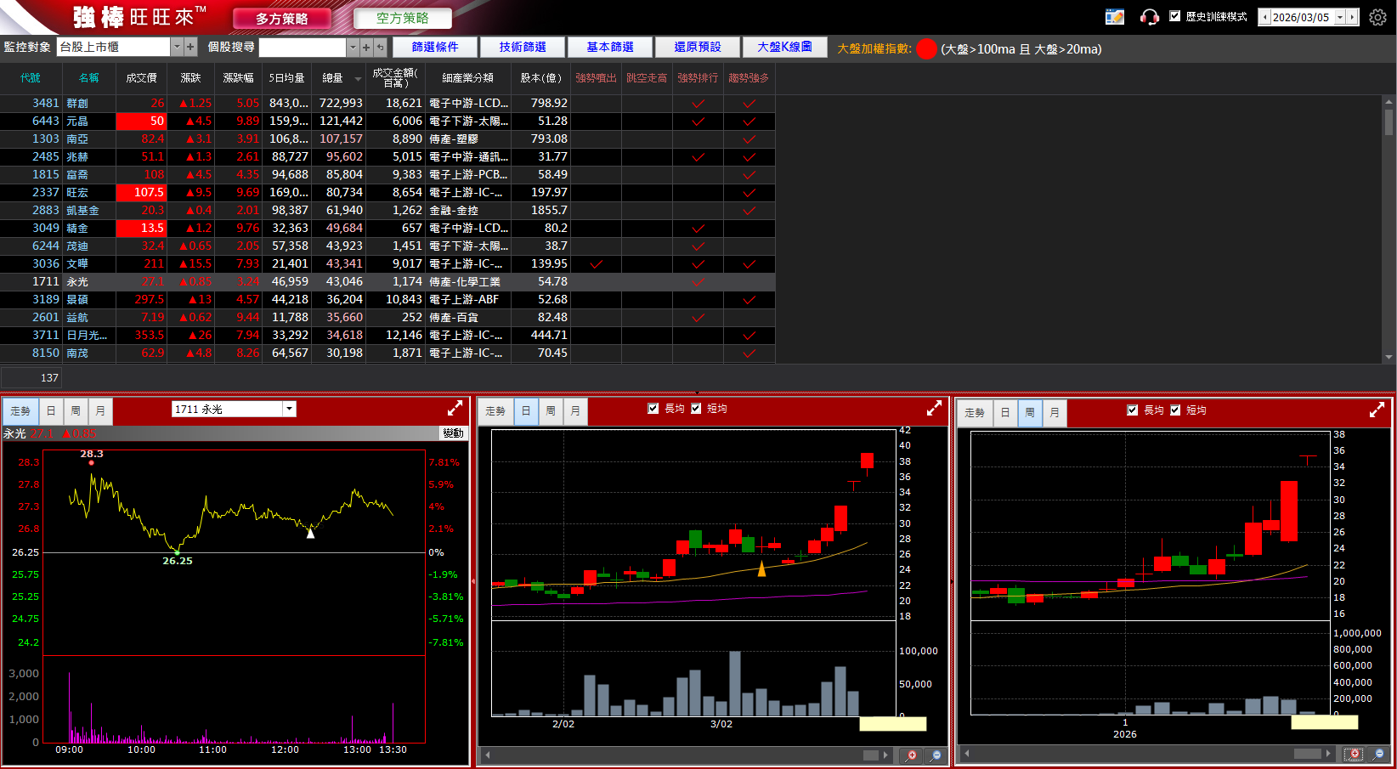This screenshot has height=769, width=1397.
Task: Click the 篩選條件 button
Action: 434,48
